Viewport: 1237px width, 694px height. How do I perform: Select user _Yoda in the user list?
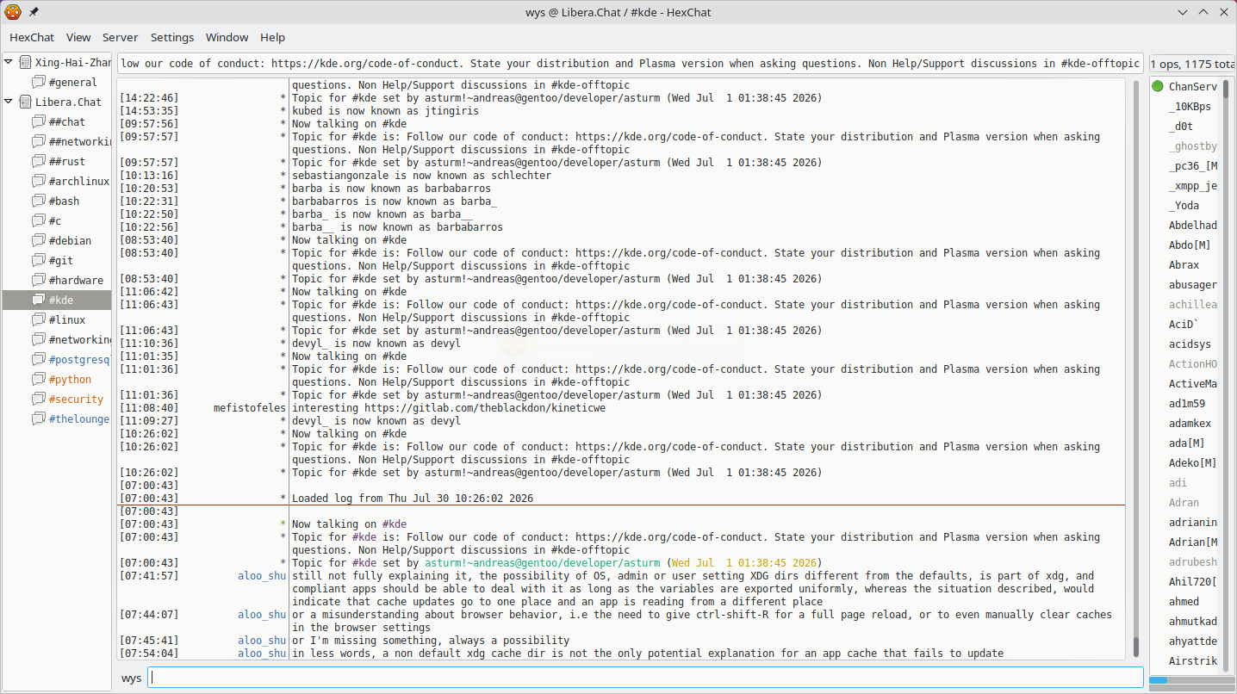coord(1184,206)
